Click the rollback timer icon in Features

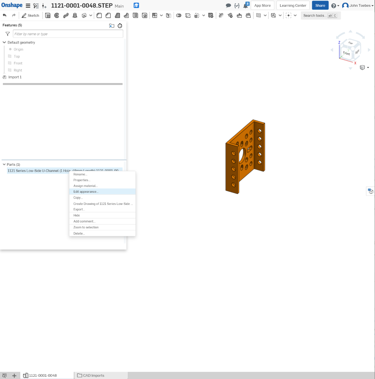[120, 26]
